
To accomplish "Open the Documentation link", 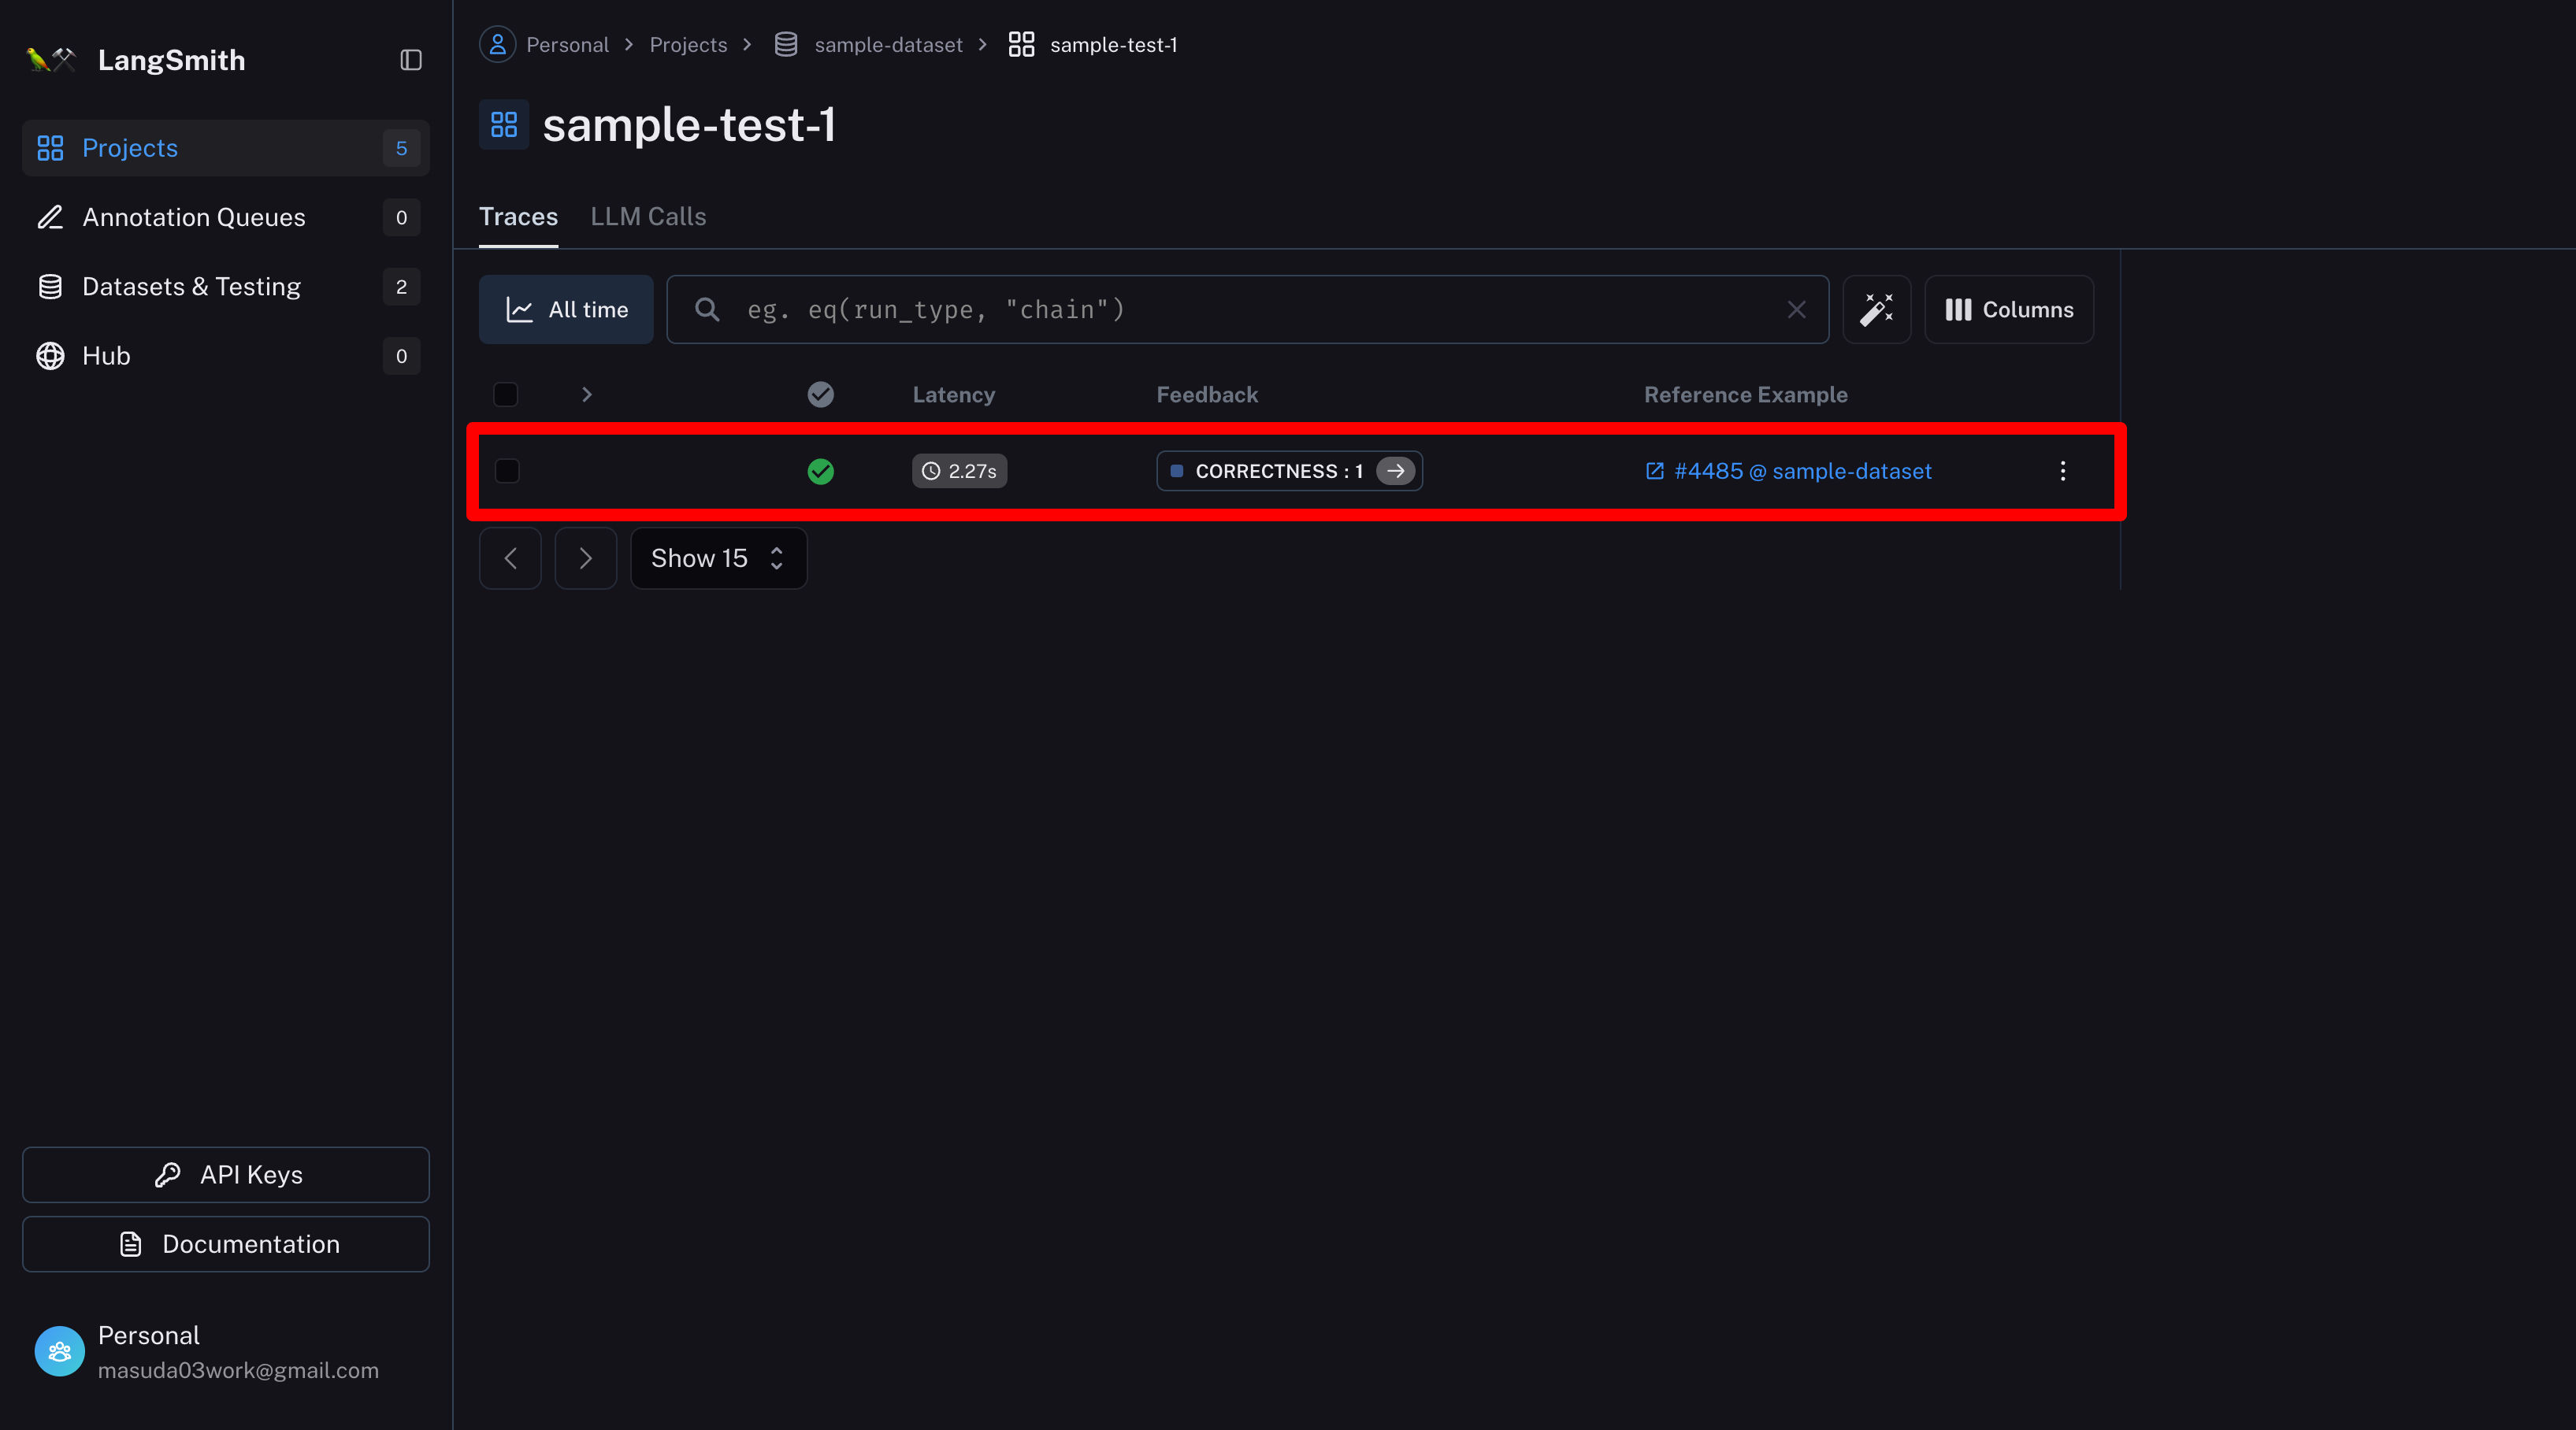I will pyautogui.click(x=226, y=1244).
